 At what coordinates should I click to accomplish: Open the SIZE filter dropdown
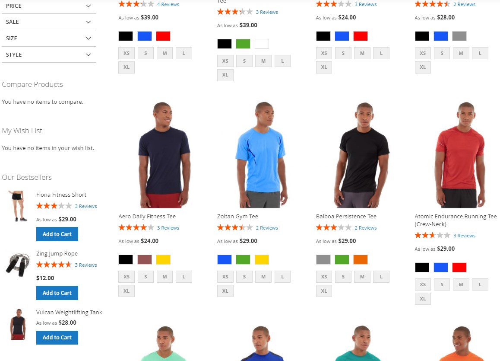tap(49, 38)
